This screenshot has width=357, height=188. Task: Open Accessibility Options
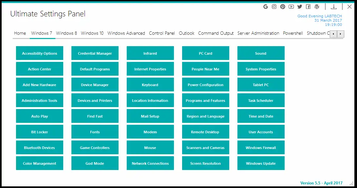(x=40, y=53)
